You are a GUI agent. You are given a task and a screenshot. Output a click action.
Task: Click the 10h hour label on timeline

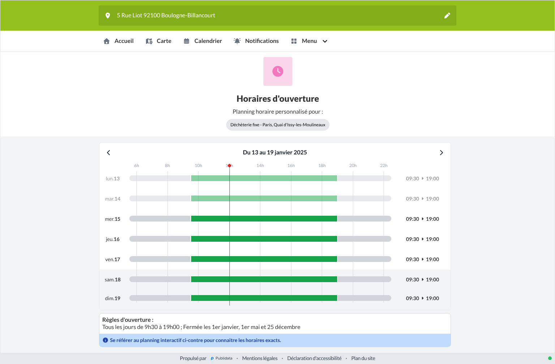tap(198, 166)
